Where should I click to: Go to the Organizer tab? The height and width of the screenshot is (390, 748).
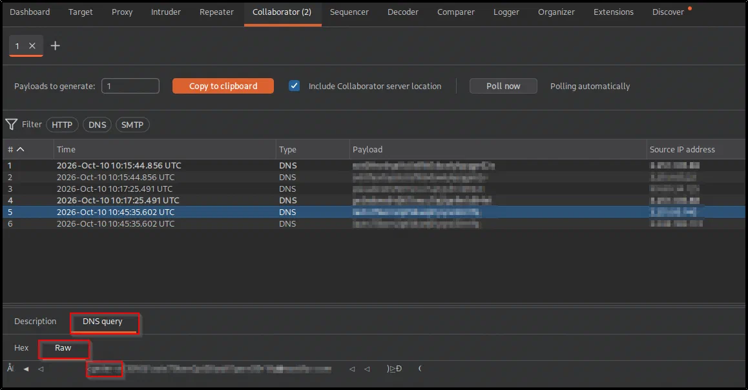tap(556, 12)
